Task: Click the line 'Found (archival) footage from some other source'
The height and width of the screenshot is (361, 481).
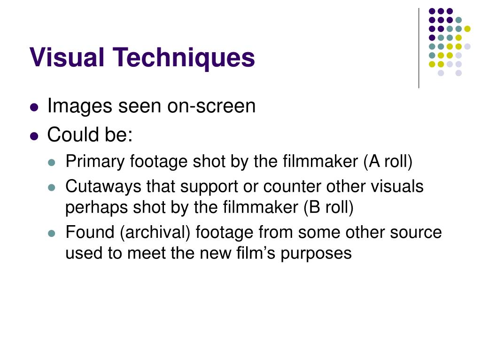Action: click(254, 232)
